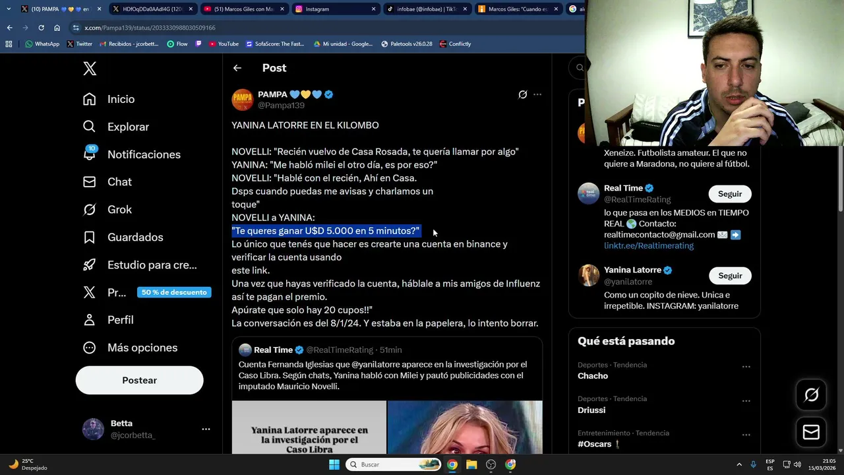Close the Instagram browser tab
The height and width of the screenshot is (475, 844).
click(x=373, y=9)
